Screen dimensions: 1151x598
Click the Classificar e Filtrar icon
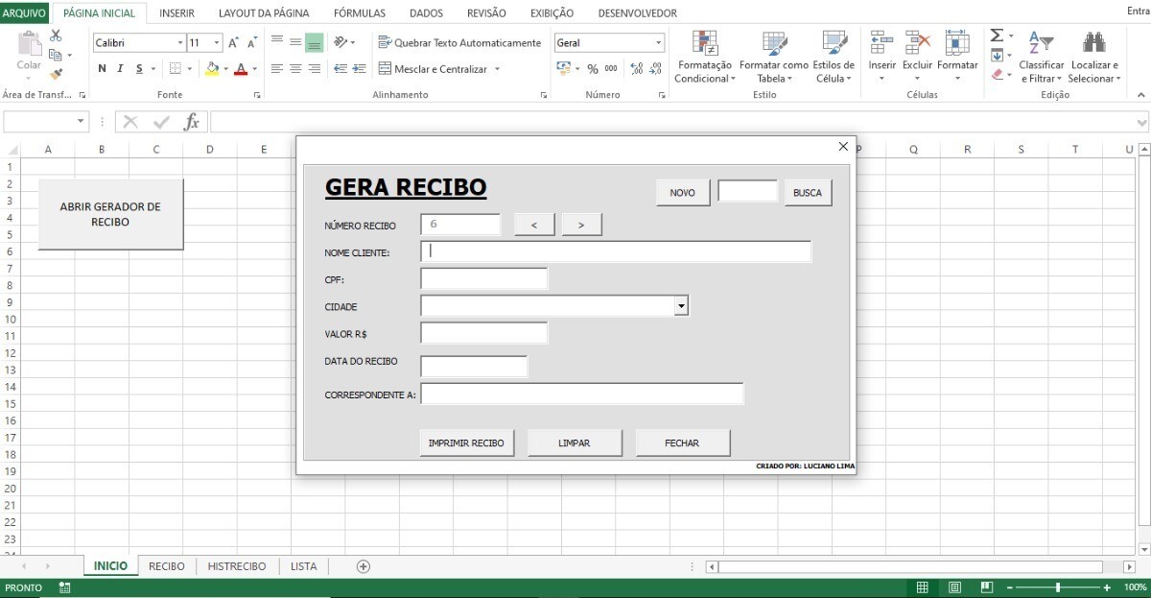point(1041,44)
